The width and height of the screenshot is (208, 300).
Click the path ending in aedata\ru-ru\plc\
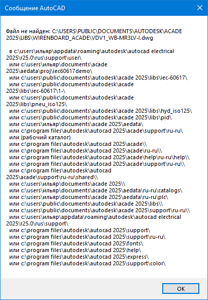pyautogui.click(x=88, y=197)
